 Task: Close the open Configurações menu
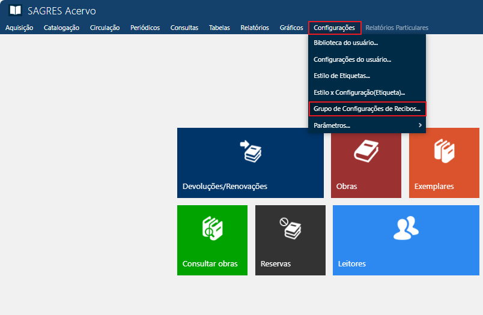point(334,28)
